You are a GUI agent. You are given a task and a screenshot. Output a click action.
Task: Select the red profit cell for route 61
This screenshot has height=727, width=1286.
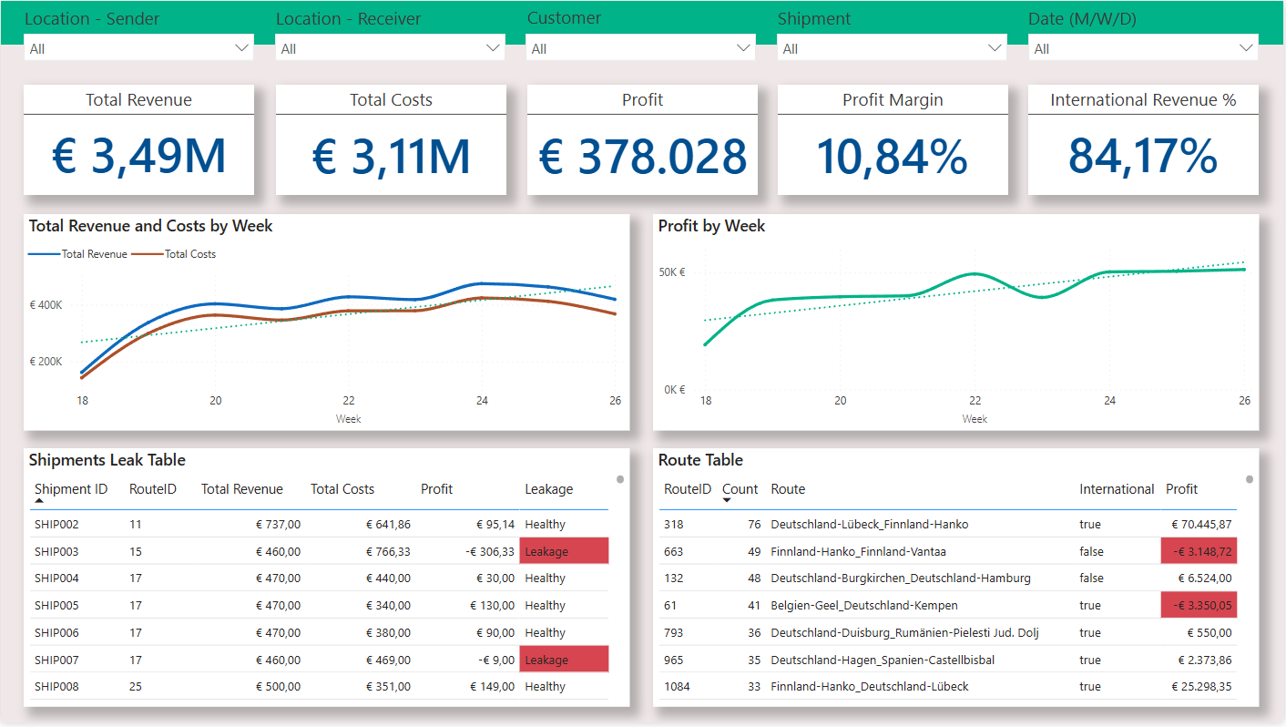(x=1199, y=605)
